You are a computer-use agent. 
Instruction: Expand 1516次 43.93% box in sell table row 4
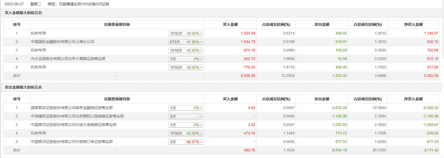(x=185, y=134)
